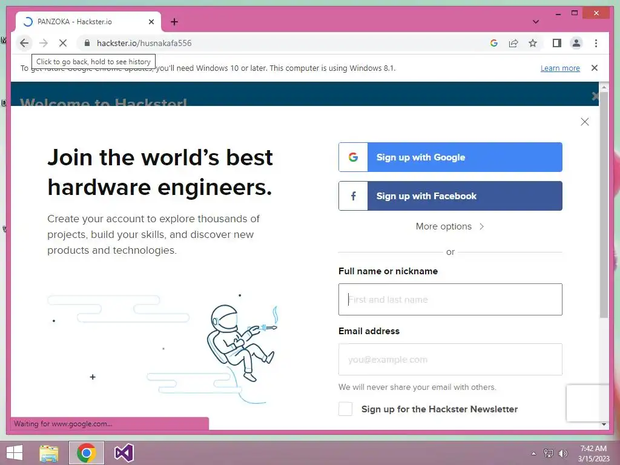Click the scrollbar down arrow
Image resolution: width=620 pixels, height=465 pixels.
(x=604, y=424)
